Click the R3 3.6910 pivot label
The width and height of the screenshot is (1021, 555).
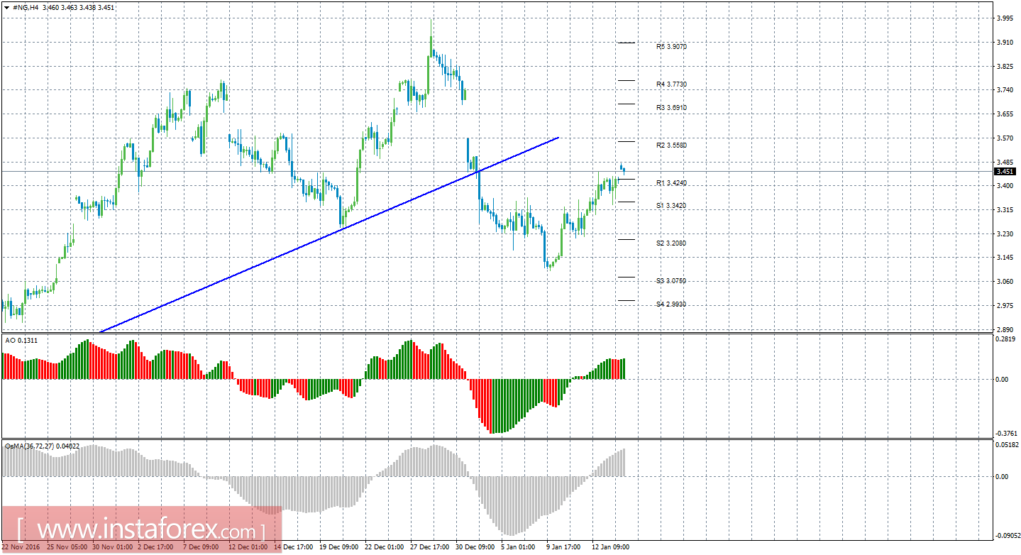tap(671, 107)
